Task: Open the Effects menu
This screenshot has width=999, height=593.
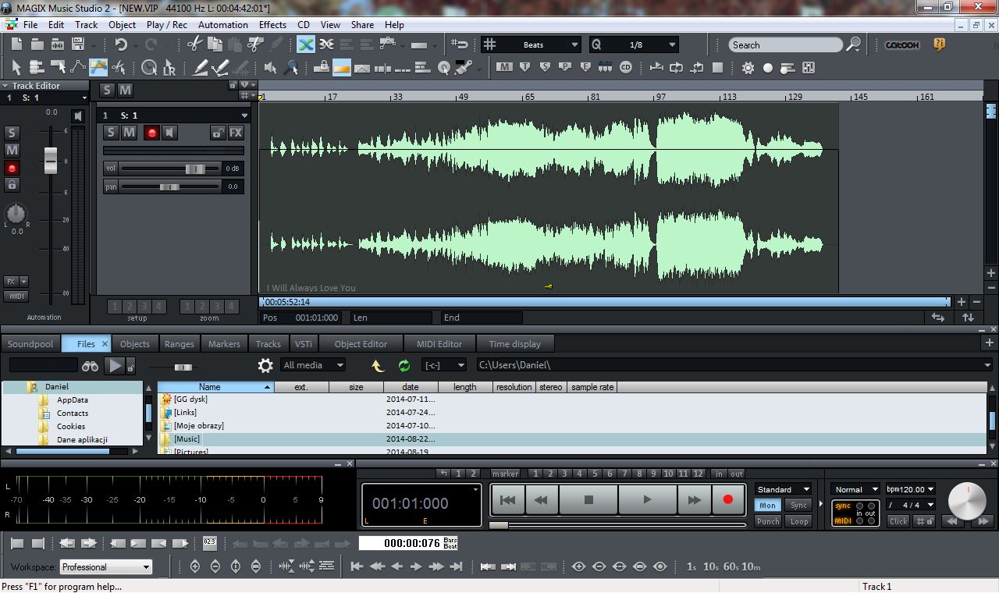Action: coord(272,24)
